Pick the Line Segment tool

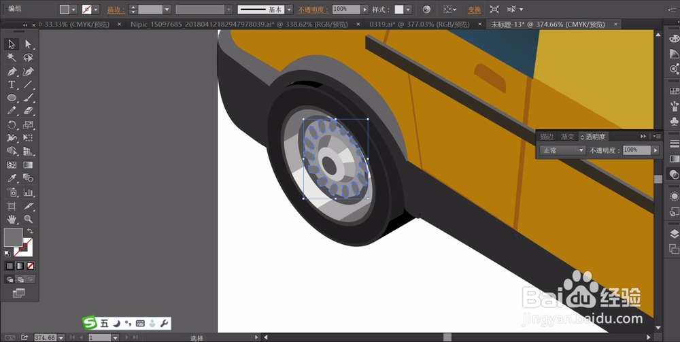28,84
